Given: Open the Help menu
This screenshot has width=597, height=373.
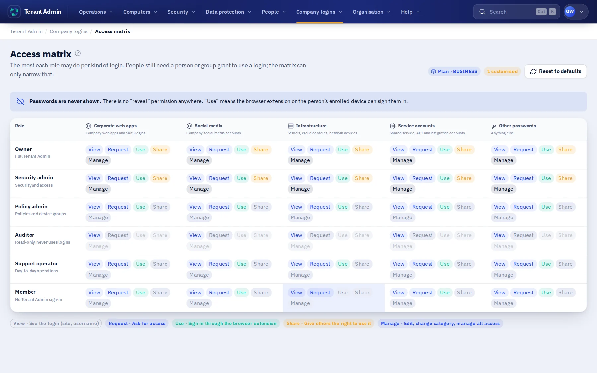Looking at the screenshot, I should pos(410,12).
